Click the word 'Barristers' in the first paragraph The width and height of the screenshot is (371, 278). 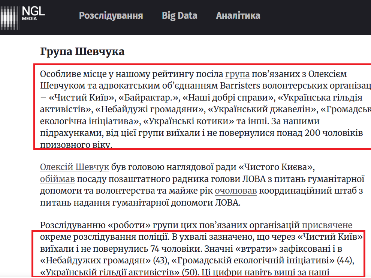click(x=240, y=85)
